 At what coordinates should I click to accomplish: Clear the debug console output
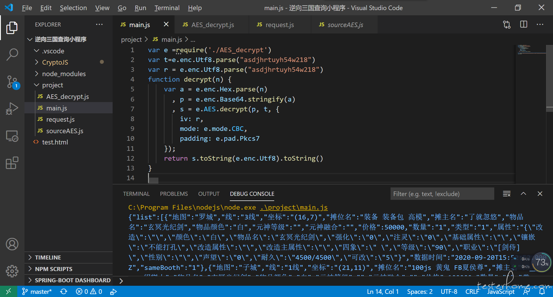[x=507, y=194]
